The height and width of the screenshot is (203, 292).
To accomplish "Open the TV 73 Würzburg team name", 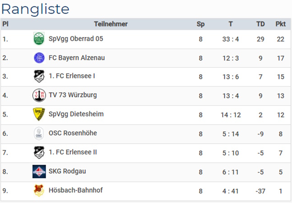I will click(x=73, y=95).
